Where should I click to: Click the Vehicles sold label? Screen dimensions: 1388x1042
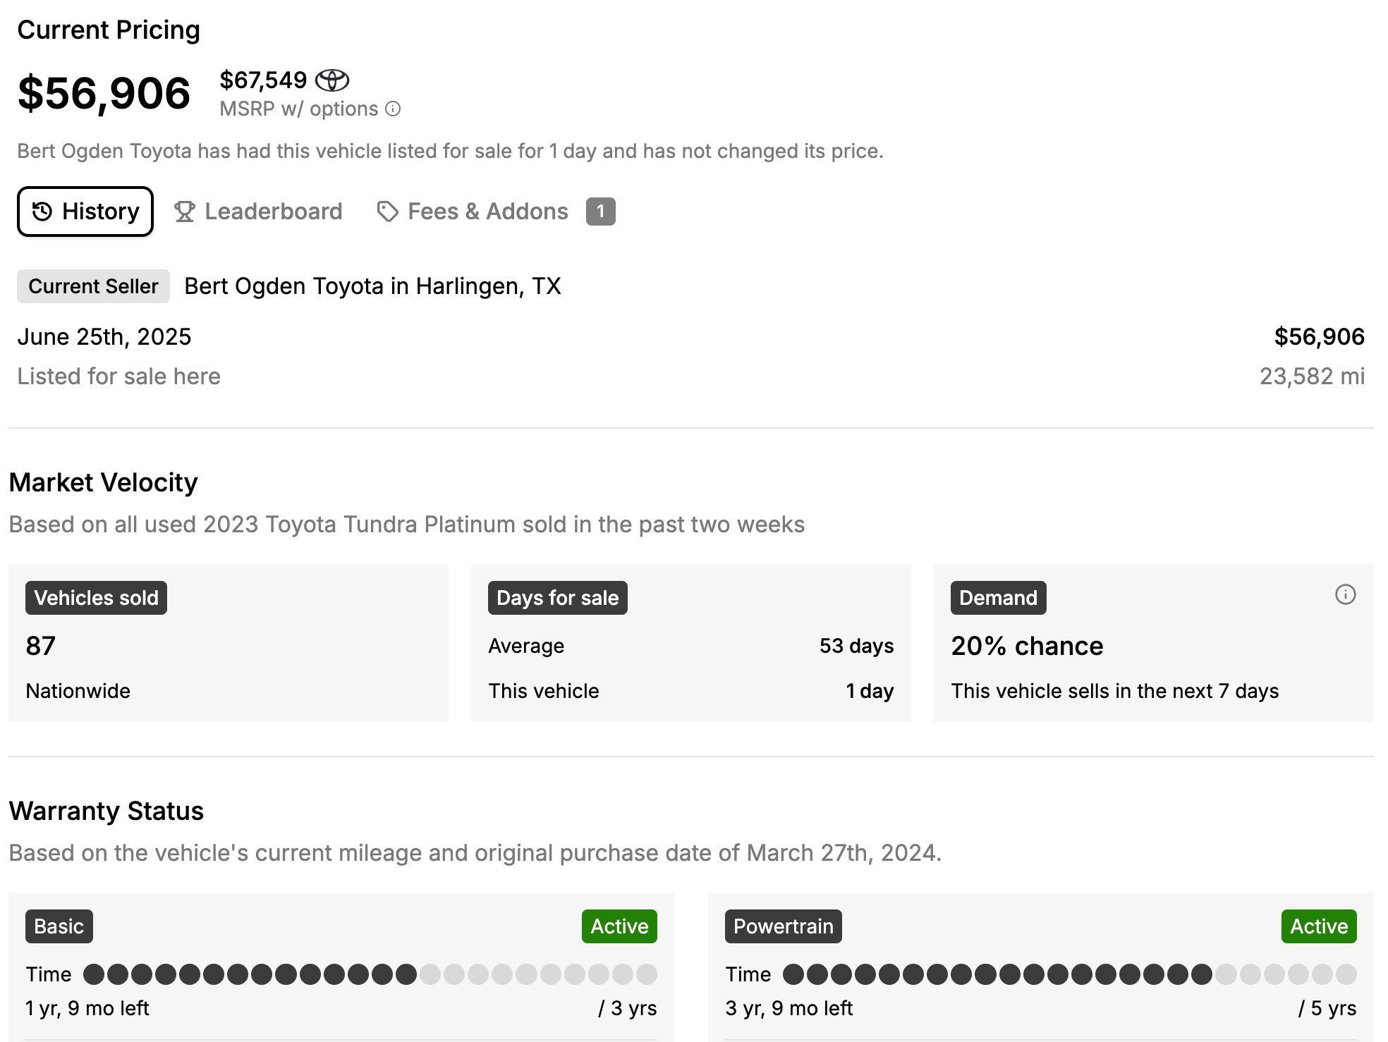click(x=96, y=598)
